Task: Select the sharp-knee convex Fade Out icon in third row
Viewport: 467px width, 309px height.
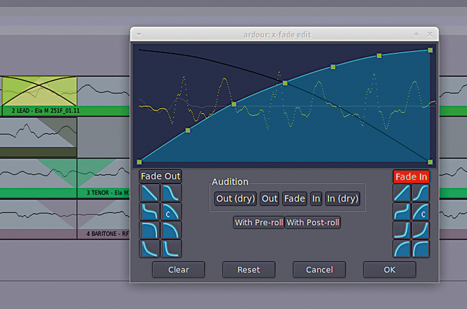Action: pos(150,230)
